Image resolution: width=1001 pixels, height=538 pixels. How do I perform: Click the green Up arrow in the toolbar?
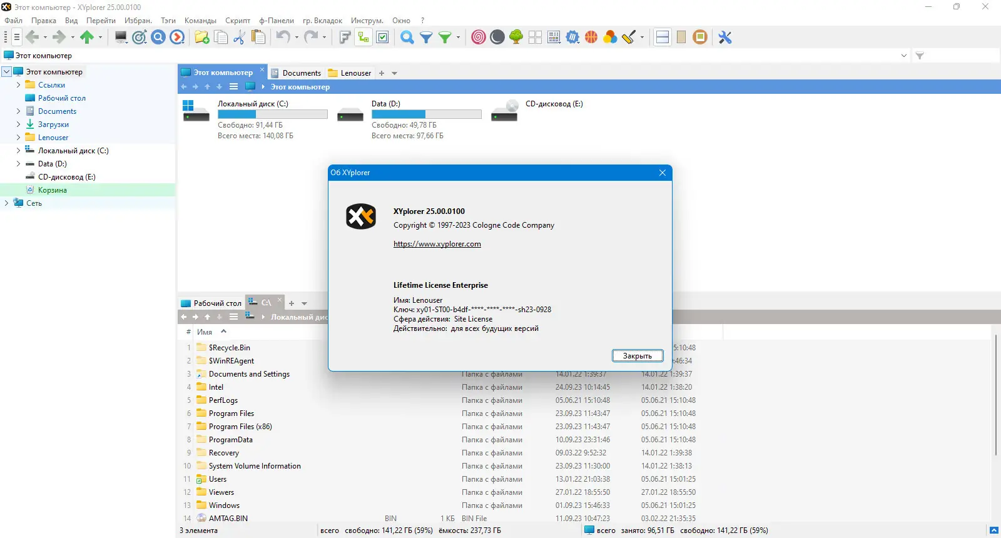point(87,38)
